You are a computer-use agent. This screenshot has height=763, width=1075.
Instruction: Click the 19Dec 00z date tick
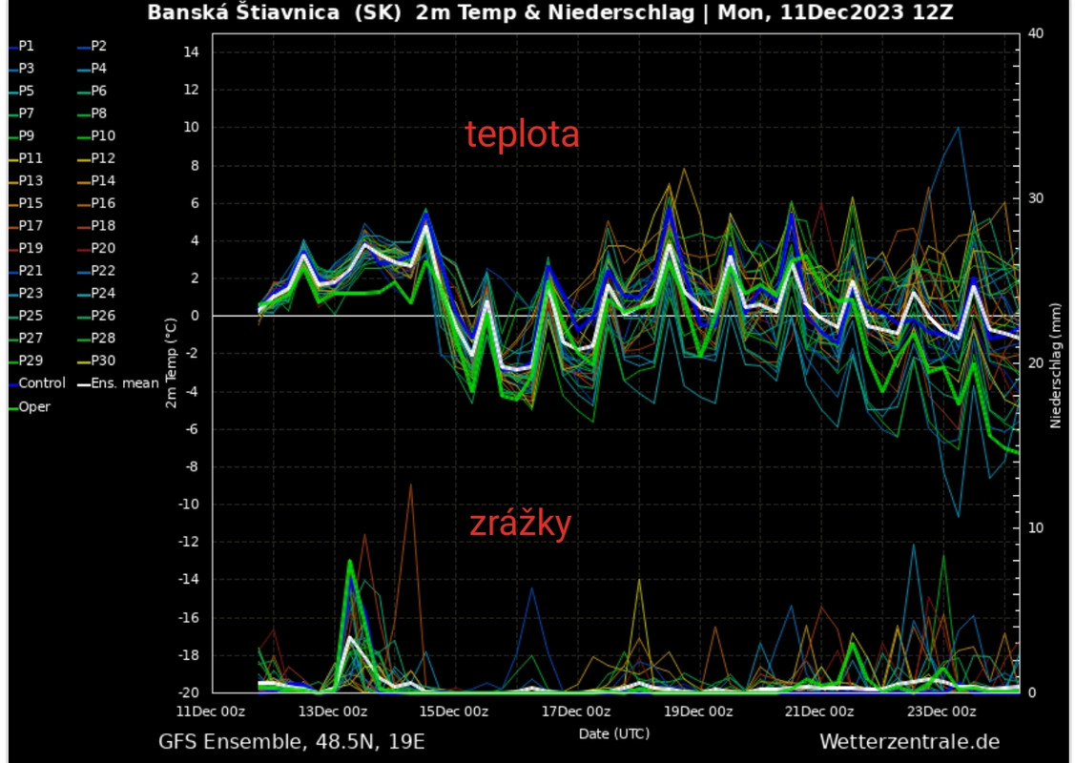coord(698,711)
